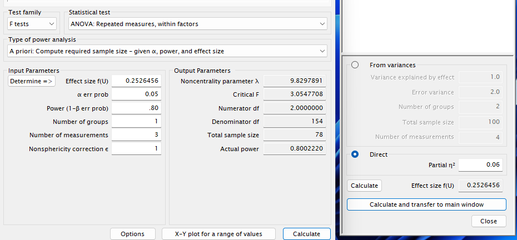Click the Effect size f(U) input field
The width and height of the screenshot is (517, 240).
click(x=136, y=81)
